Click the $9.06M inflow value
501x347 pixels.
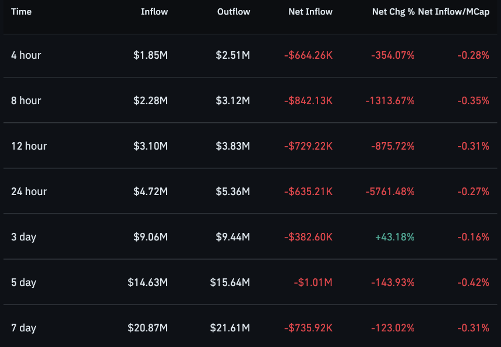pyautogui.click(x=150, y=237)
